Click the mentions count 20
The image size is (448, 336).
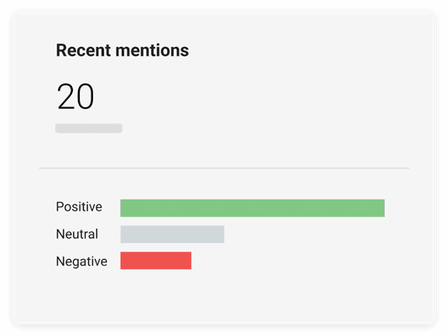tap(76, 96)
